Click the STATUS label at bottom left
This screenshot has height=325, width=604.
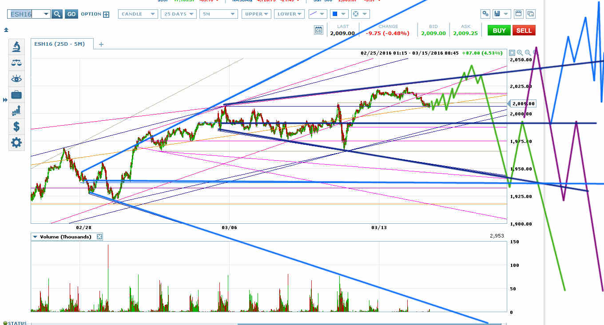point(17,323)
